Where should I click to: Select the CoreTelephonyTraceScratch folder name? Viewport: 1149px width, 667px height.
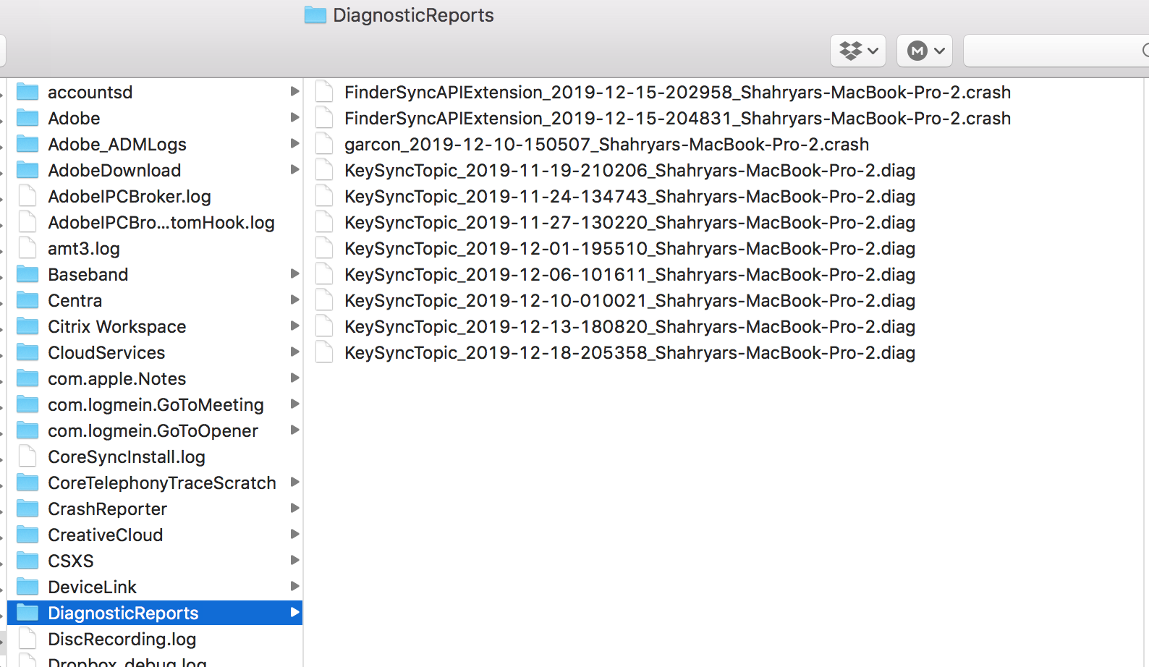point(162,483)
